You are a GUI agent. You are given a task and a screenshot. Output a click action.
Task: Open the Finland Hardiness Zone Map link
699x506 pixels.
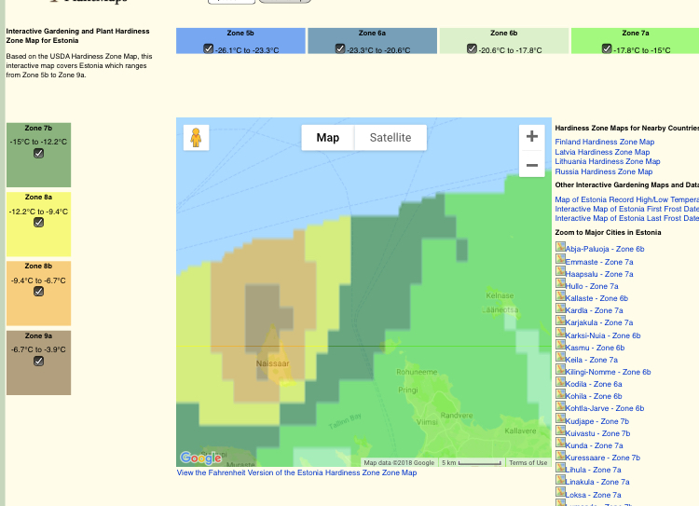click(x=604, y=142)
